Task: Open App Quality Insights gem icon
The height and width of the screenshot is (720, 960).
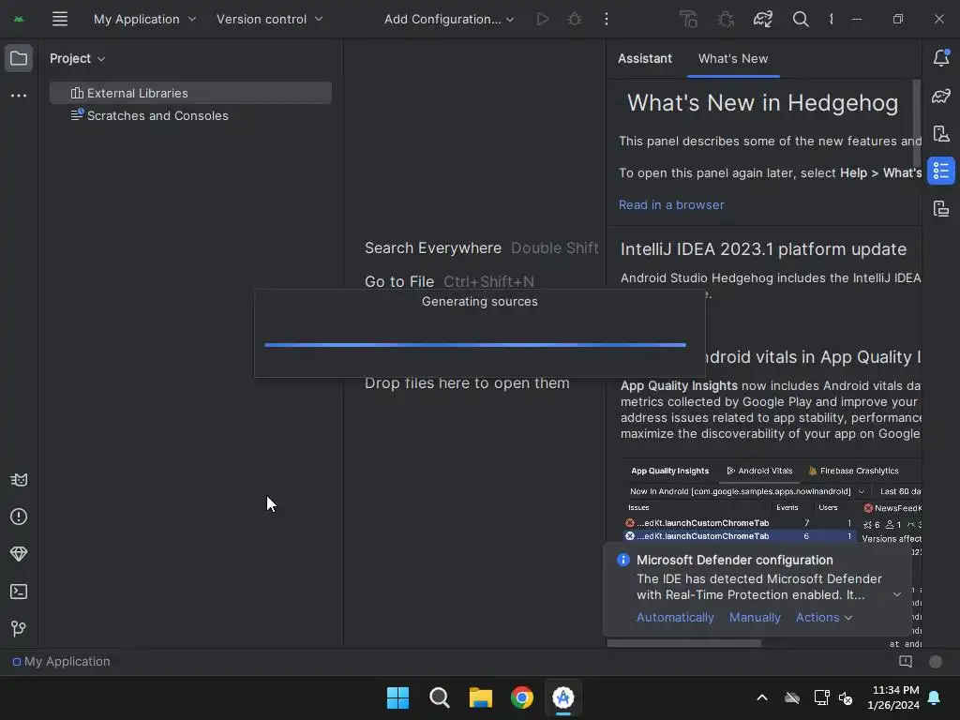Action: (19, 554)
